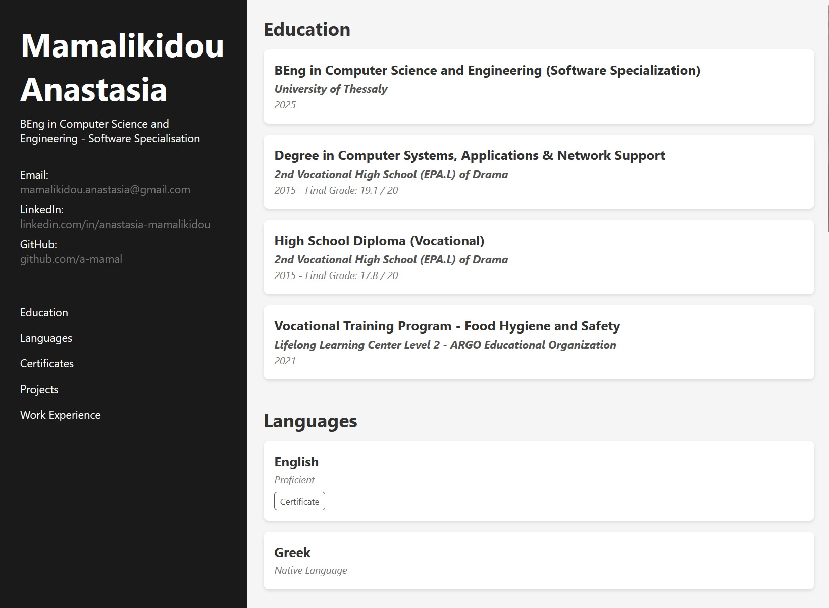Open the Certificates section from sidebar
829x608 pixels.
pos(46,363)
